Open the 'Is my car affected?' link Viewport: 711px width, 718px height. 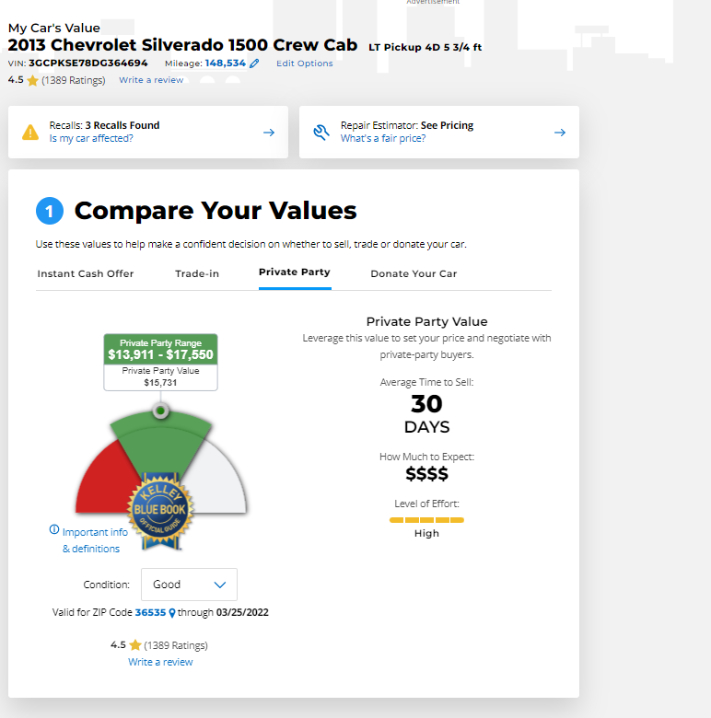coord(91,138)
